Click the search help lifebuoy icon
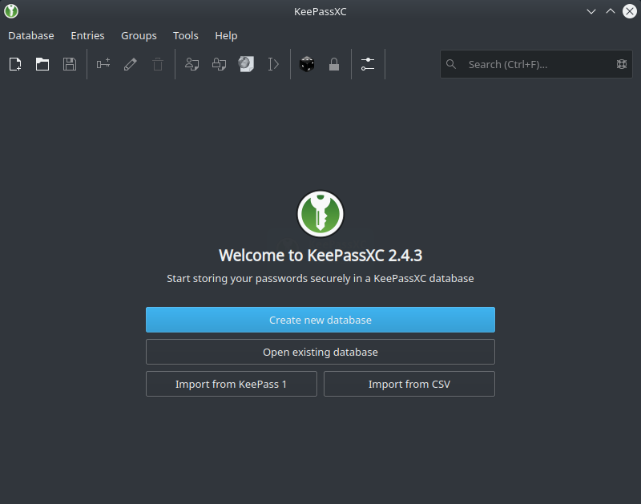This screenshot has height=504, width=641. pos(622,64)
